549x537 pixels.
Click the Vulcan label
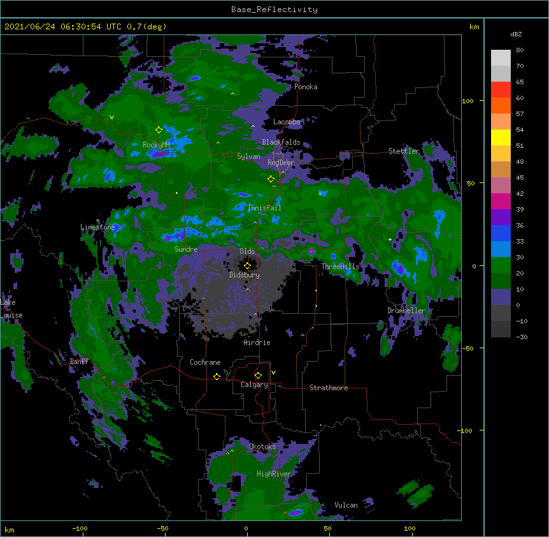click(346, 505)
